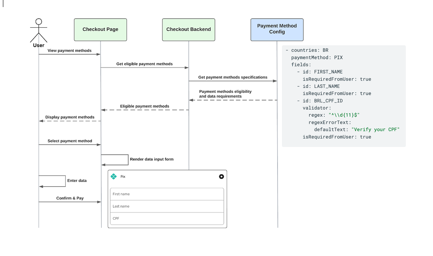433x256 pixels.
Task: Select the Checkout Backend box
Action: click(x=189, y=29)
